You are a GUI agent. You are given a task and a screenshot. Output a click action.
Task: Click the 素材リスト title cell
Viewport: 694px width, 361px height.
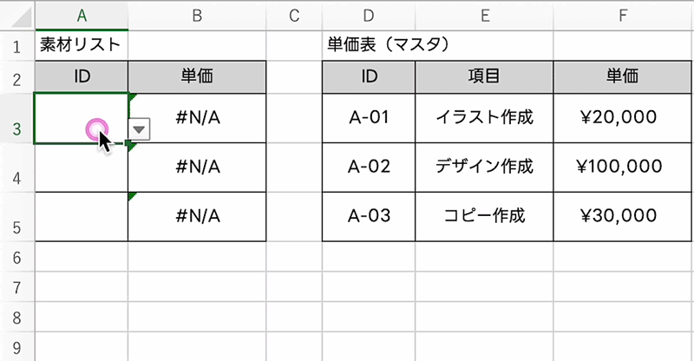point(82,45)
